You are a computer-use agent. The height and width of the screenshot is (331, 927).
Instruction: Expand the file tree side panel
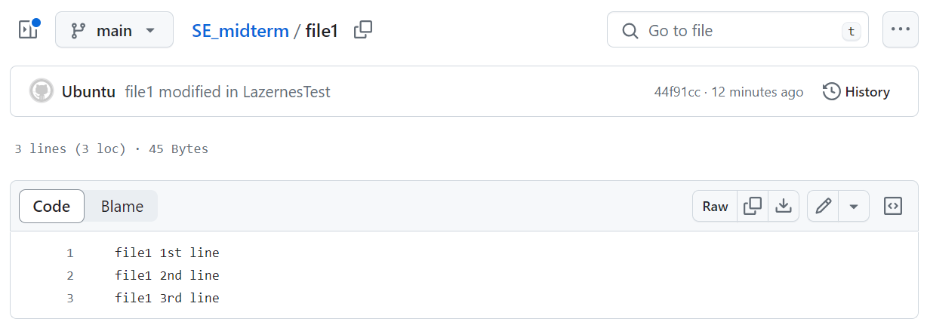29,30
